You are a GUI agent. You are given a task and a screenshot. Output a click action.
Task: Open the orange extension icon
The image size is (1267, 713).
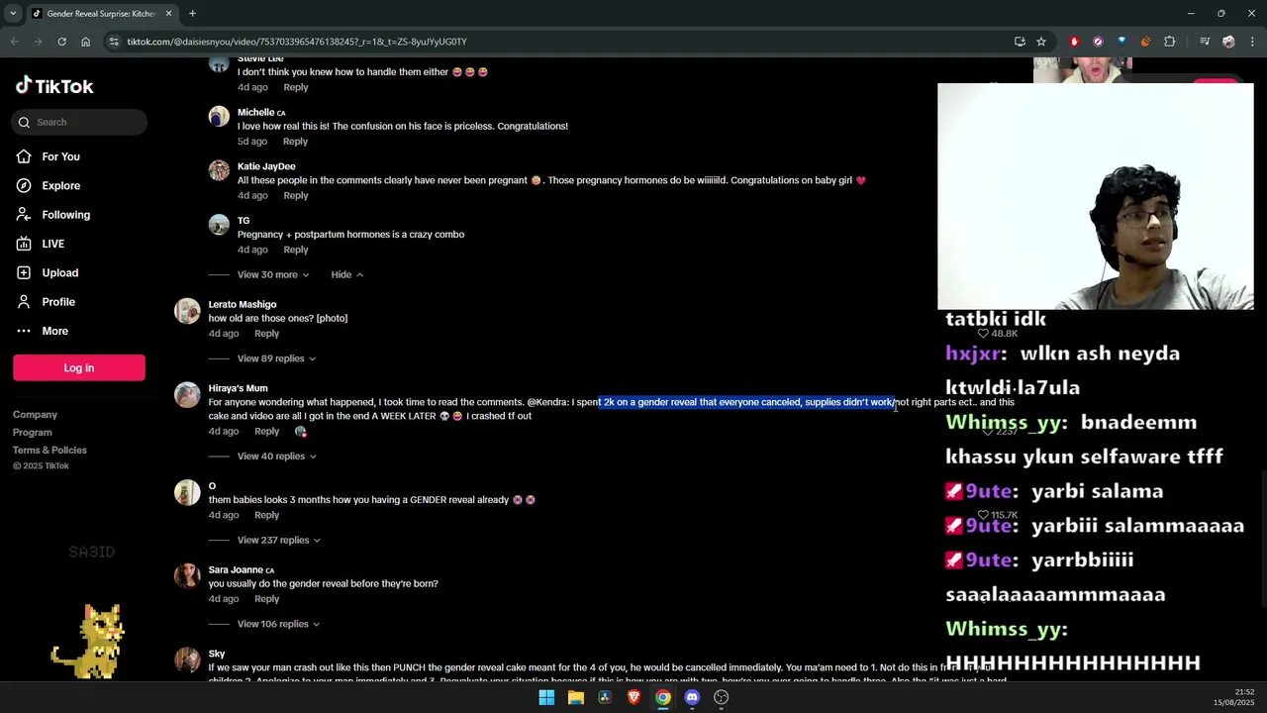pyautogui.click(x=1145, y=42)
